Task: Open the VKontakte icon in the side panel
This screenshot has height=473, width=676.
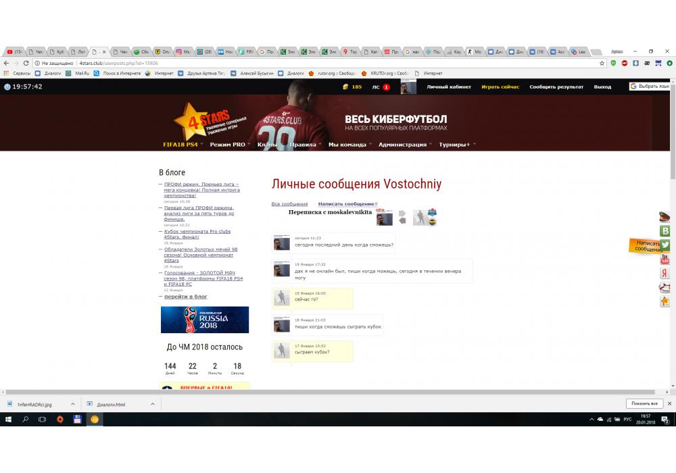Action: [x=665, y=231]
